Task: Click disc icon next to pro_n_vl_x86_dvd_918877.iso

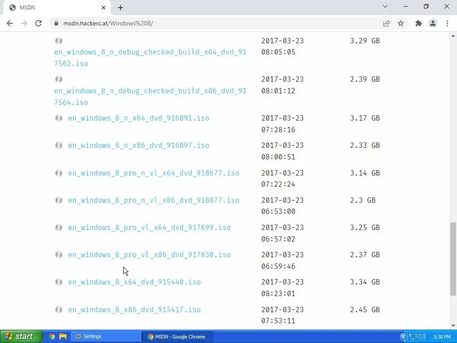Action: tap(58, 200)
